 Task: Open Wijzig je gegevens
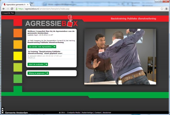pos(38,73)
